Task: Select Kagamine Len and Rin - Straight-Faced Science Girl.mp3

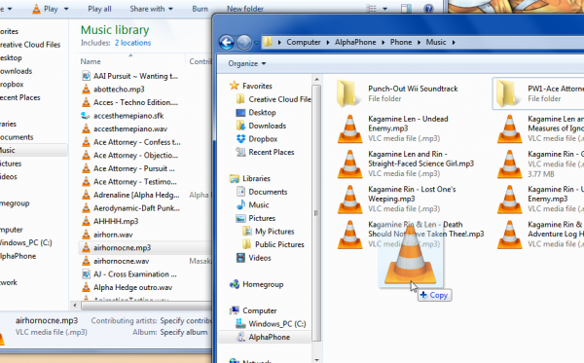Action: tap(406, 163)
